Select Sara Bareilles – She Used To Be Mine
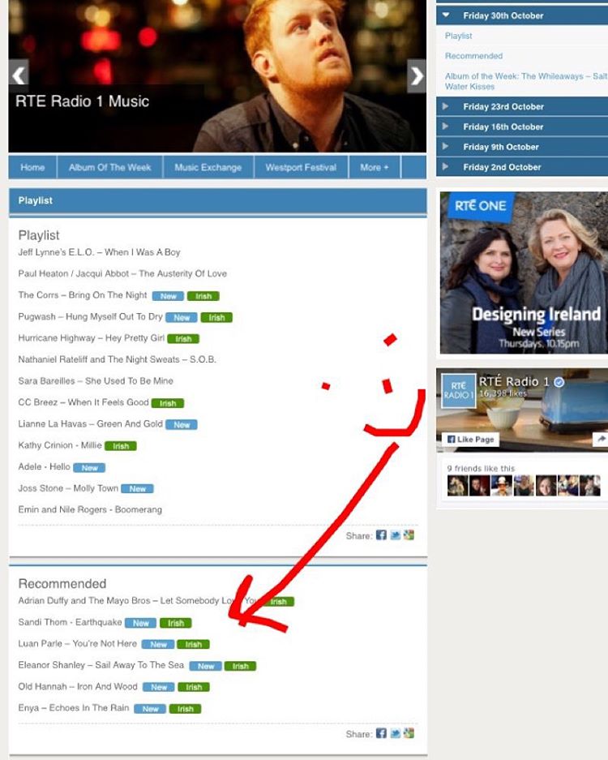 [x=96, y=381]
